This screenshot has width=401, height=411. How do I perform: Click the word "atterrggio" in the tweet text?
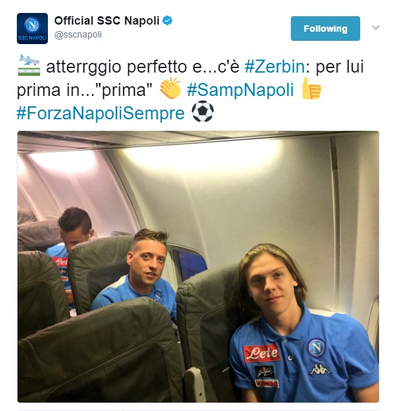pyautogui.click(x=84, y=67)
